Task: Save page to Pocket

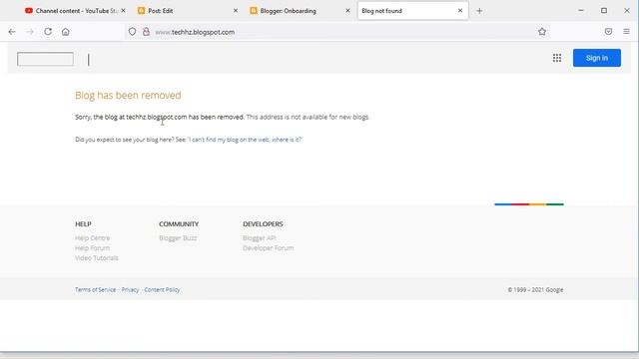Action: click(608, 32)
